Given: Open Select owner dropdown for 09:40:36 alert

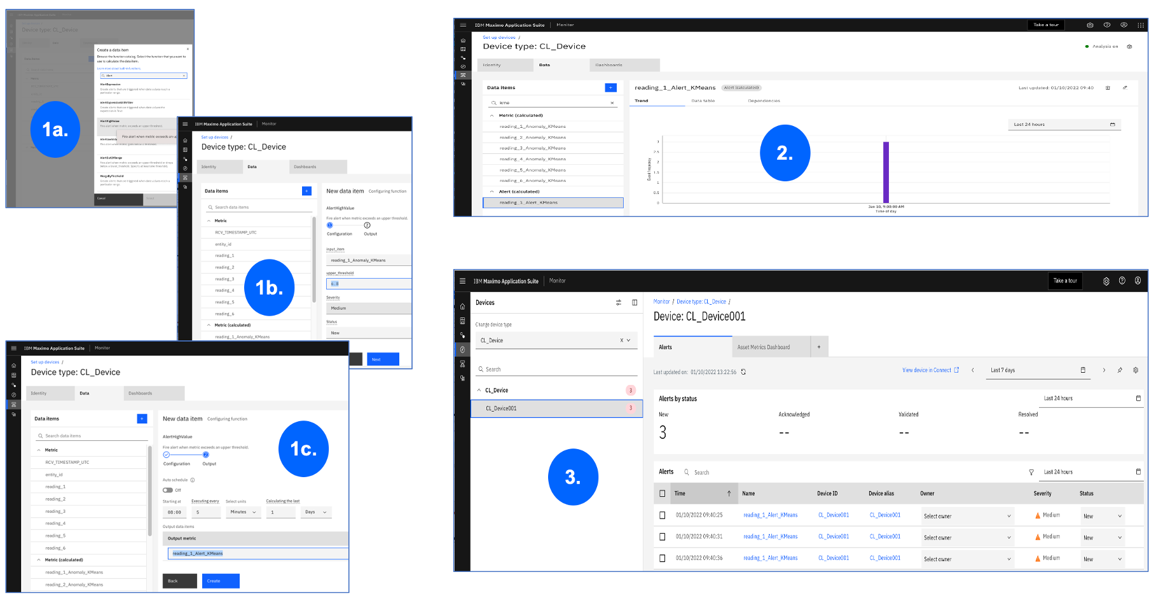Looking at the screenshot, I should [967, 559].
